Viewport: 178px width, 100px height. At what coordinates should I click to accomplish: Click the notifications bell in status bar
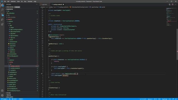tap(176, 99)
